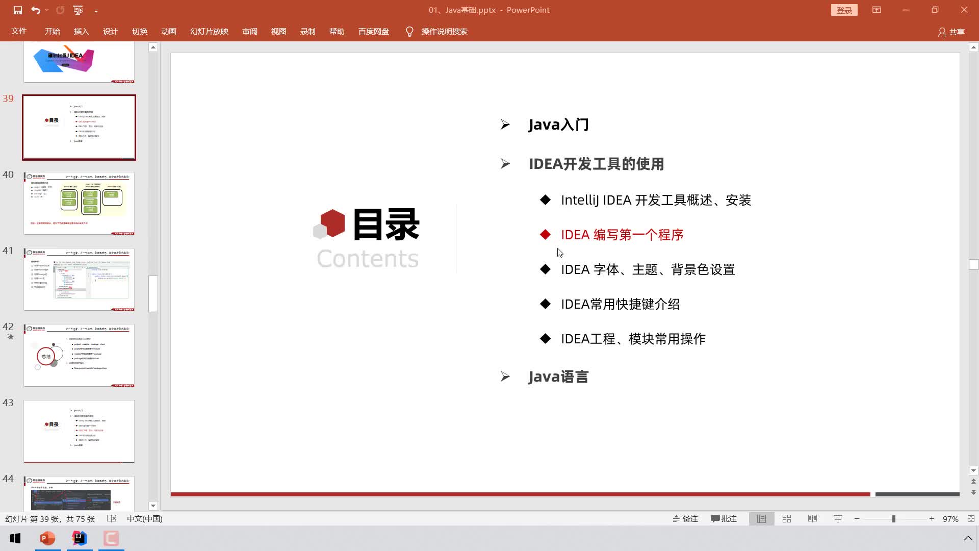Switch to the 动画 ribbon tab
Screen dimensions: 979x551
click(x=168, y=32)
